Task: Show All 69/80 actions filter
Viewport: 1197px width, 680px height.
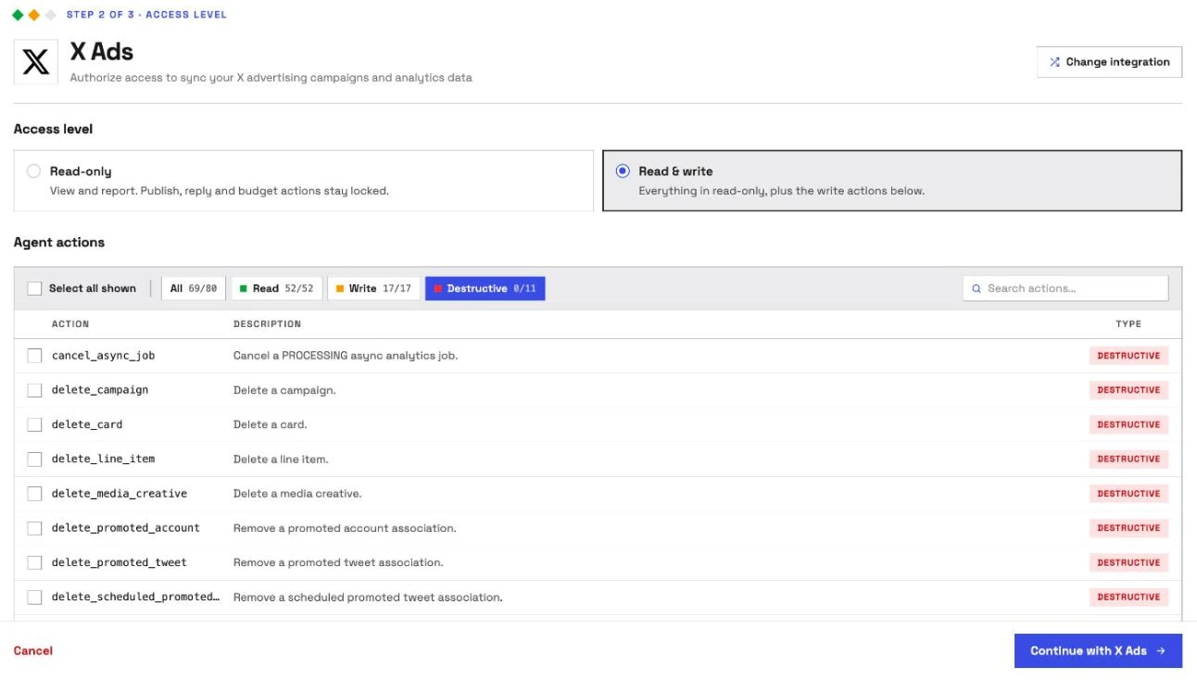Action: tap(194, 289)
